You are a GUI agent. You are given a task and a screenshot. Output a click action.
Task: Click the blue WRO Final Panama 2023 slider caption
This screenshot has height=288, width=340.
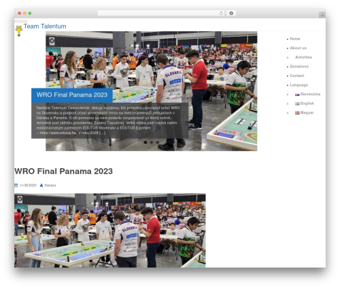[x=72, y=95]
